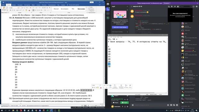The image size is (199, 112).
Task: Open the gift icon in Discord message box
Action: [x=168, y=105]
